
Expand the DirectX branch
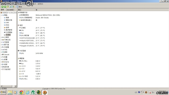pos(1,55)
